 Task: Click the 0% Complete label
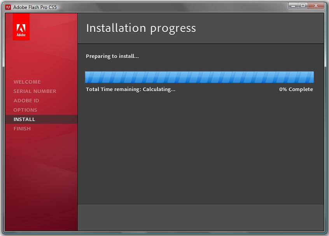pyautogui.click(x=296, y=89)
